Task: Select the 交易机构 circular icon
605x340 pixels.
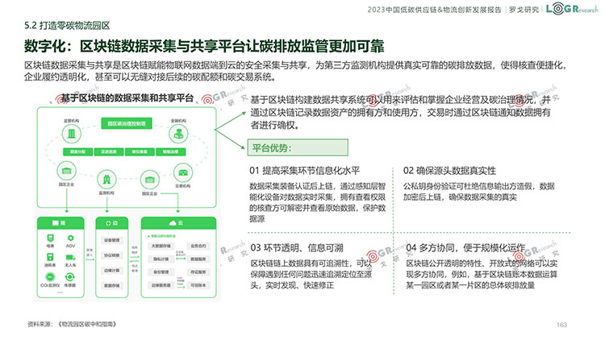Action: point(183,173)
